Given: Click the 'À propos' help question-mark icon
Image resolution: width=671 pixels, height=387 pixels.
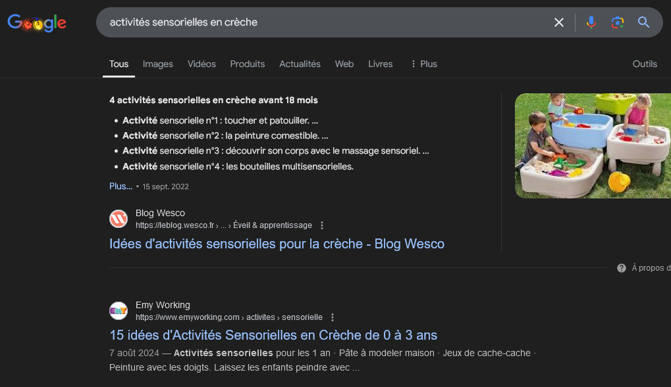Looking at the screenshot, I should (622, 268).
